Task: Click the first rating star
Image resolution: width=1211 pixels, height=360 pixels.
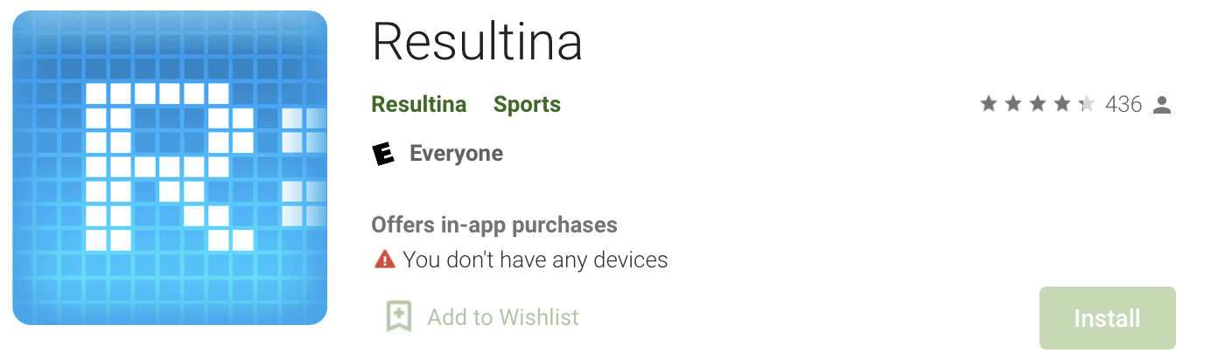Action: [x=989, y=105]
